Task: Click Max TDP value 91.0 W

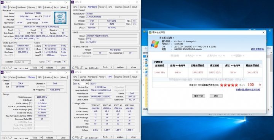Action: click(x=47, y=16)
